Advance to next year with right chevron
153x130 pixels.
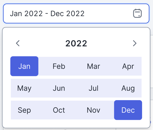[x=135, y=43]
